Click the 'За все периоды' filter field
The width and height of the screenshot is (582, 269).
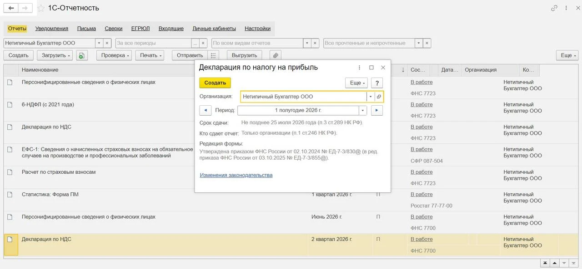pyautogui.click(x=153, y=43)
